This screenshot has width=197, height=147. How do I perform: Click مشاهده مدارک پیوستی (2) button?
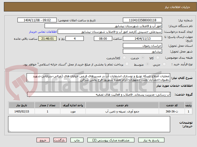(111, 140)
